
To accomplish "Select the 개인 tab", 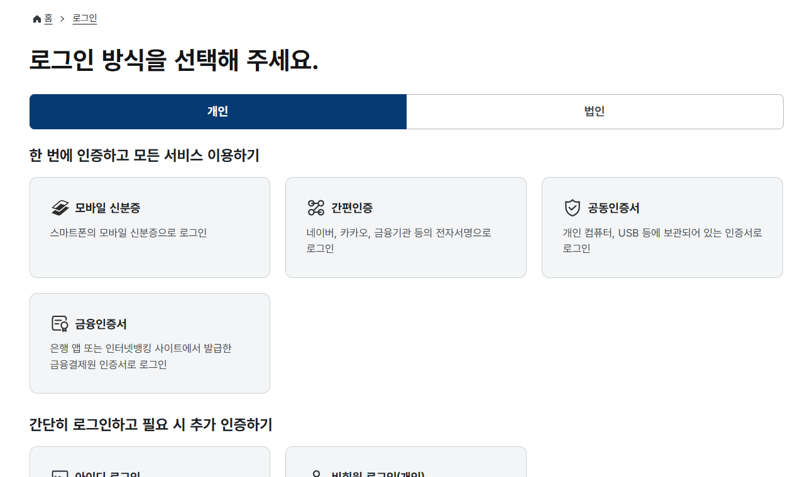I will [x=218, y=112].
